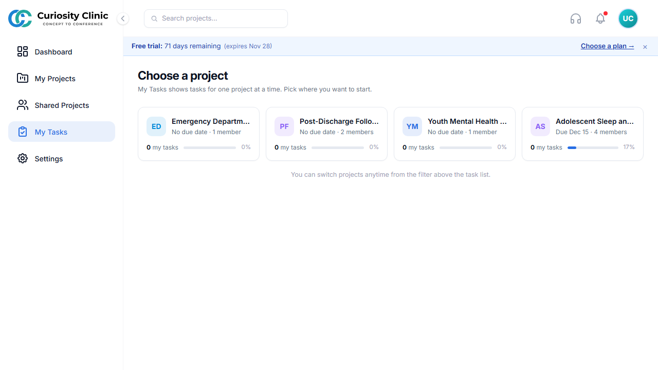Pick the Youth Mental Health project
The image size is (658, 370).
pyautogui.click(x=454, y=134)
